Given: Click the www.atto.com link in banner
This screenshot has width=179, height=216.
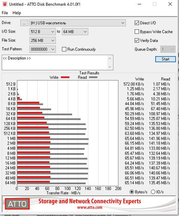Looking at the screenshot, I should [90, 207].
